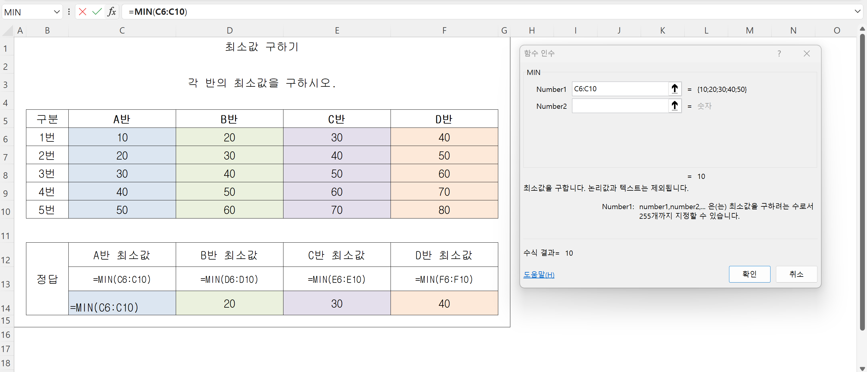
Task: Close the function arguments dialog
Action: [x=806, y=53]
